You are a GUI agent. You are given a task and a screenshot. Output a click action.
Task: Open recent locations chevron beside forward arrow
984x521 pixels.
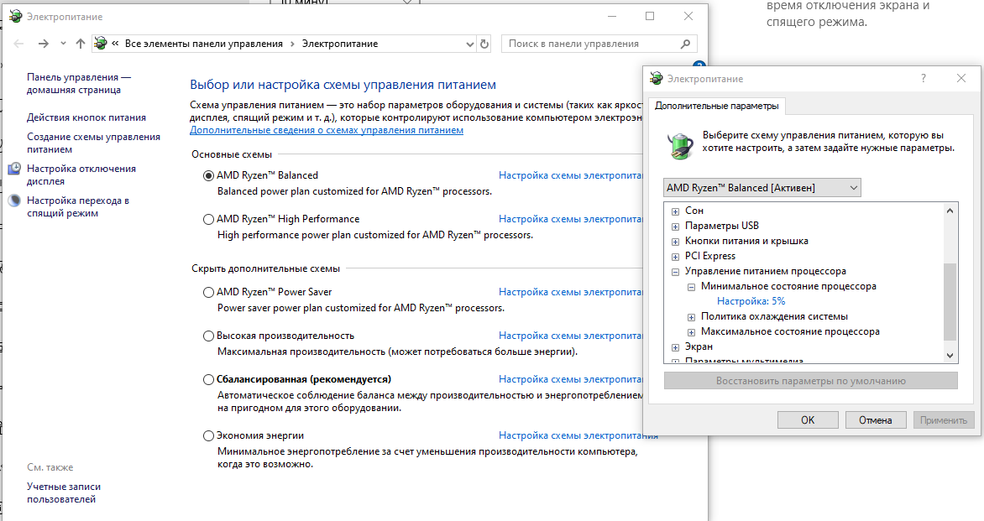[63, 44]
